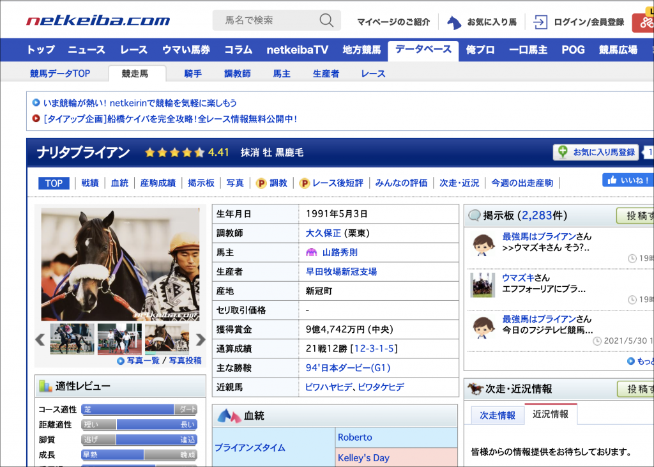This screenshot has height=467, width=654.
Task: Open the データベース main menu tab
Action: tap(423, 49)
